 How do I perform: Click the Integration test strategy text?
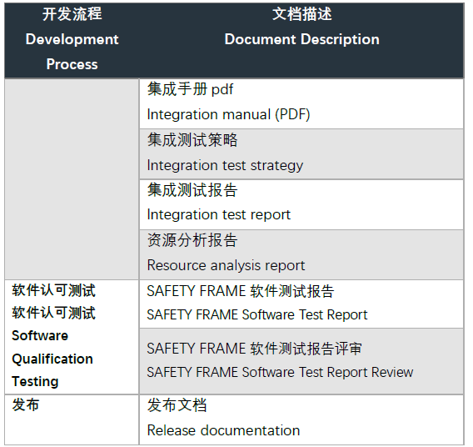tap(225, 165)
